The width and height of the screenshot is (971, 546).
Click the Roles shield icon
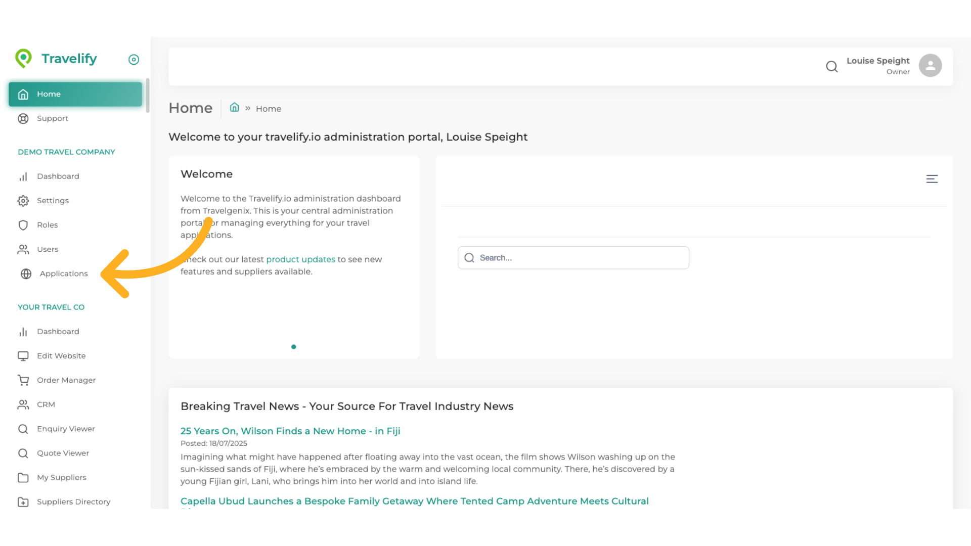(x=23, y=225)
